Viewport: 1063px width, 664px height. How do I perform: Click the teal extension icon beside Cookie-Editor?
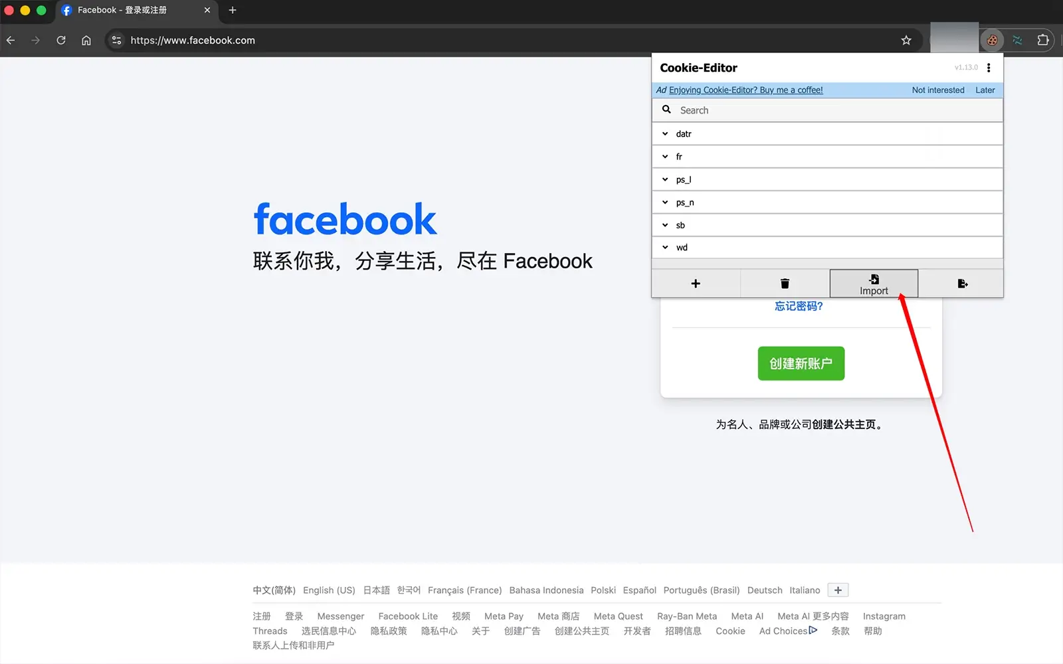click(x=1017, y=41)
